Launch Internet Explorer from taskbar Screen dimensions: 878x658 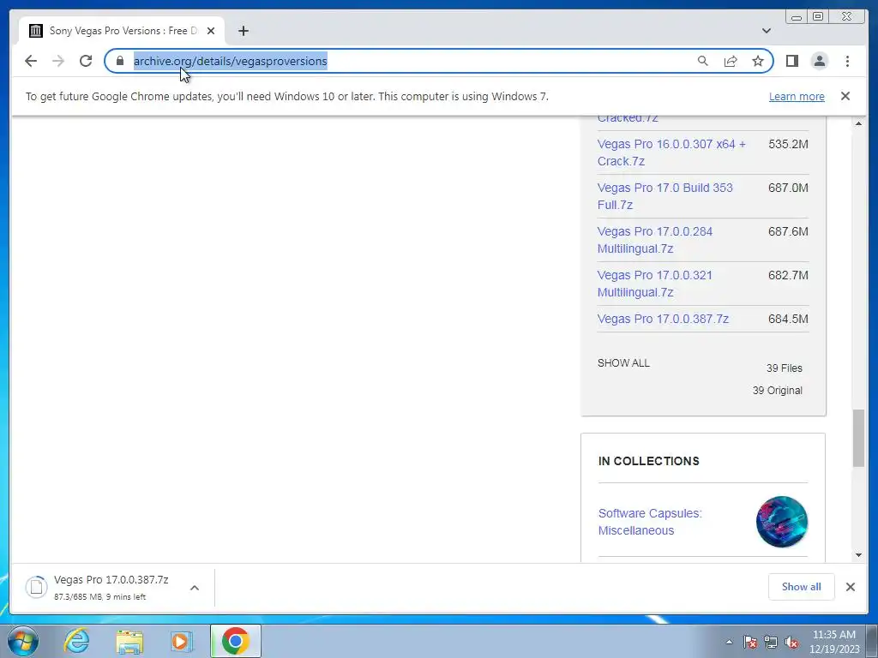pyautogui.click(x=76, y=641)
